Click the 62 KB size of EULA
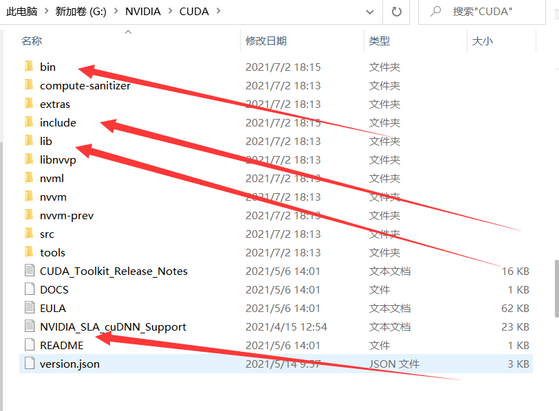 tap(515, 309)
